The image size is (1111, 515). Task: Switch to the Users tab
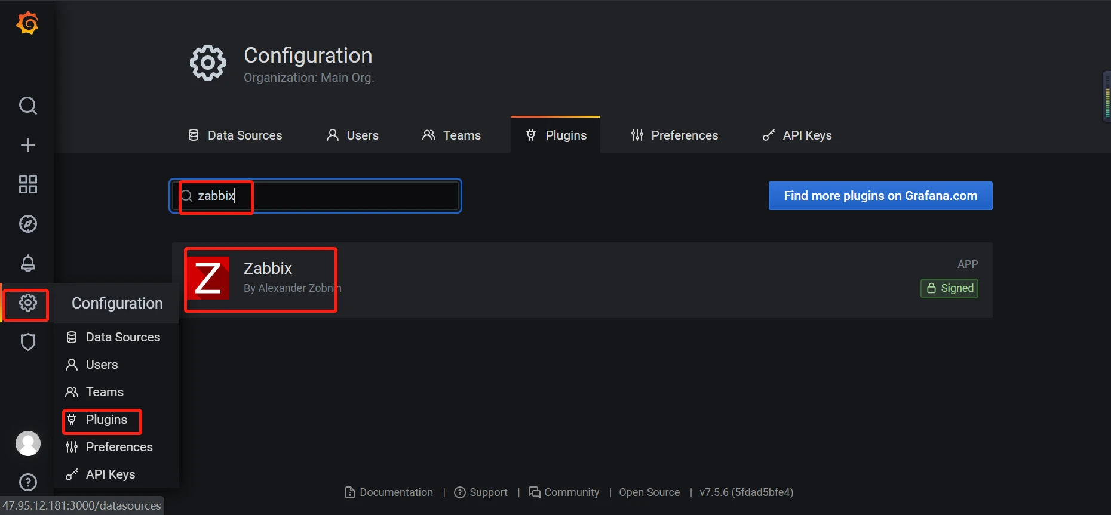(352, 135)
